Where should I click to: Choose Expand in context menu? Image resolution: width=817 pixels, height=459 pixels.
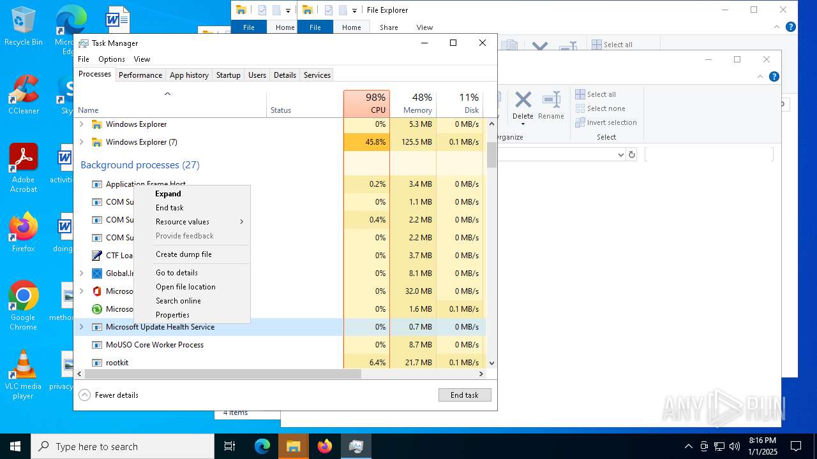[192, 194]
